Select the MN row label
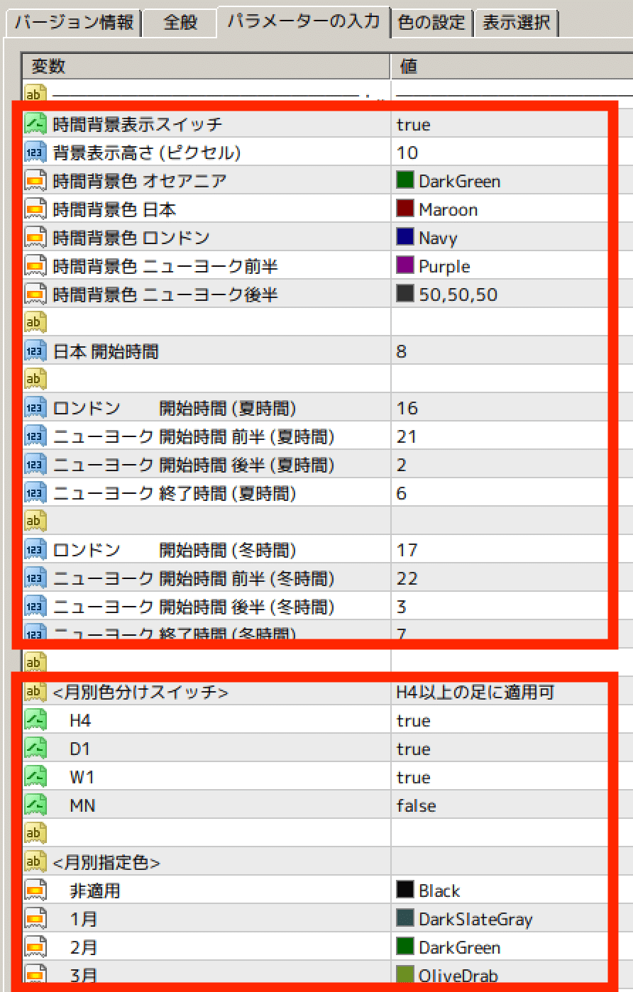Viewport: 633px width, 992px height. click(82, 806)
